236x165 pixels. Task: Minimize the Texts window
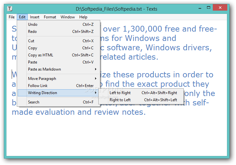200,8
